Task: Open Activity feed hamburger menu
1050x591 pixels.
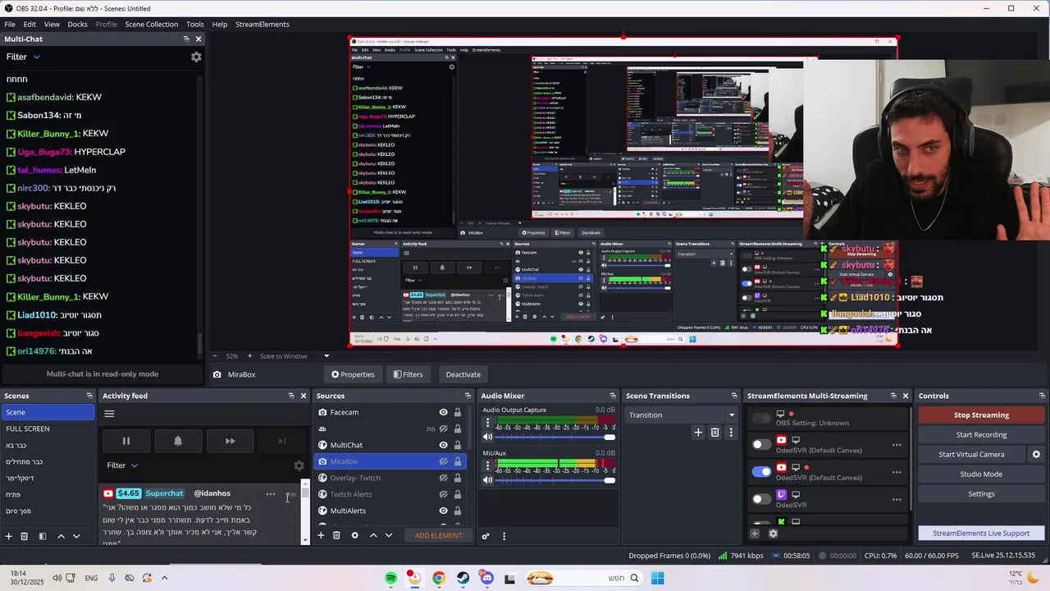Action: pos(109,414)
